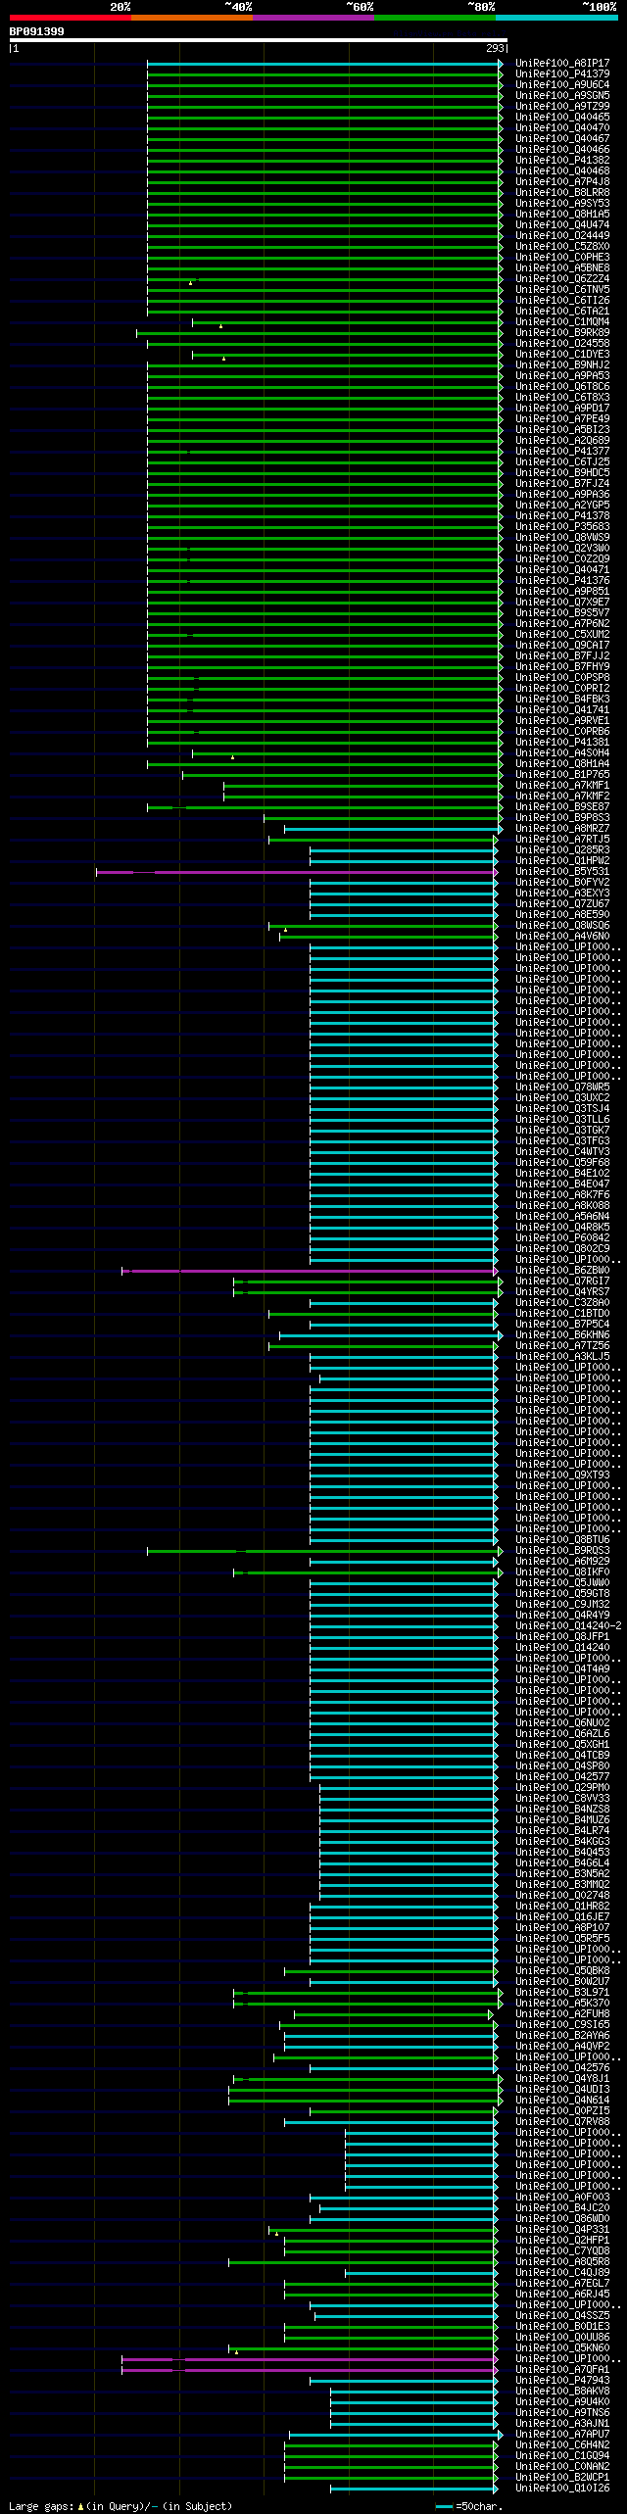Image resolution: width=627 pixels, height=2514 pixels.
Task: Open the UniRef100_P41379 hit
Action: click(x=562, y=74)
